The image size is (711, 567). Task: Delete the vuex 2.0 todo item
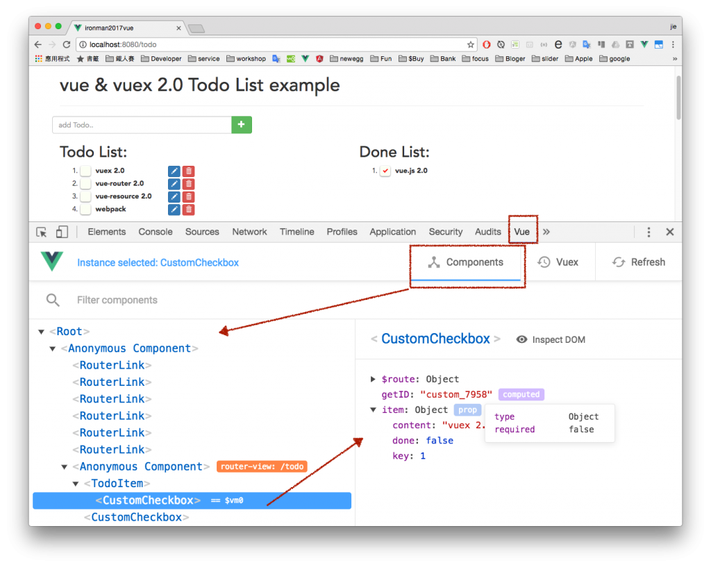click(189, 171)
